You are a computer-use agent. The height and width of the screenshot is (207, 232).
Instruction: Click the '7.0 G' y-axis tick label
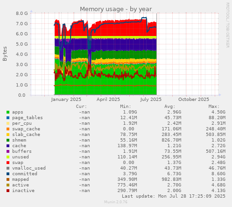coord(22,24)
